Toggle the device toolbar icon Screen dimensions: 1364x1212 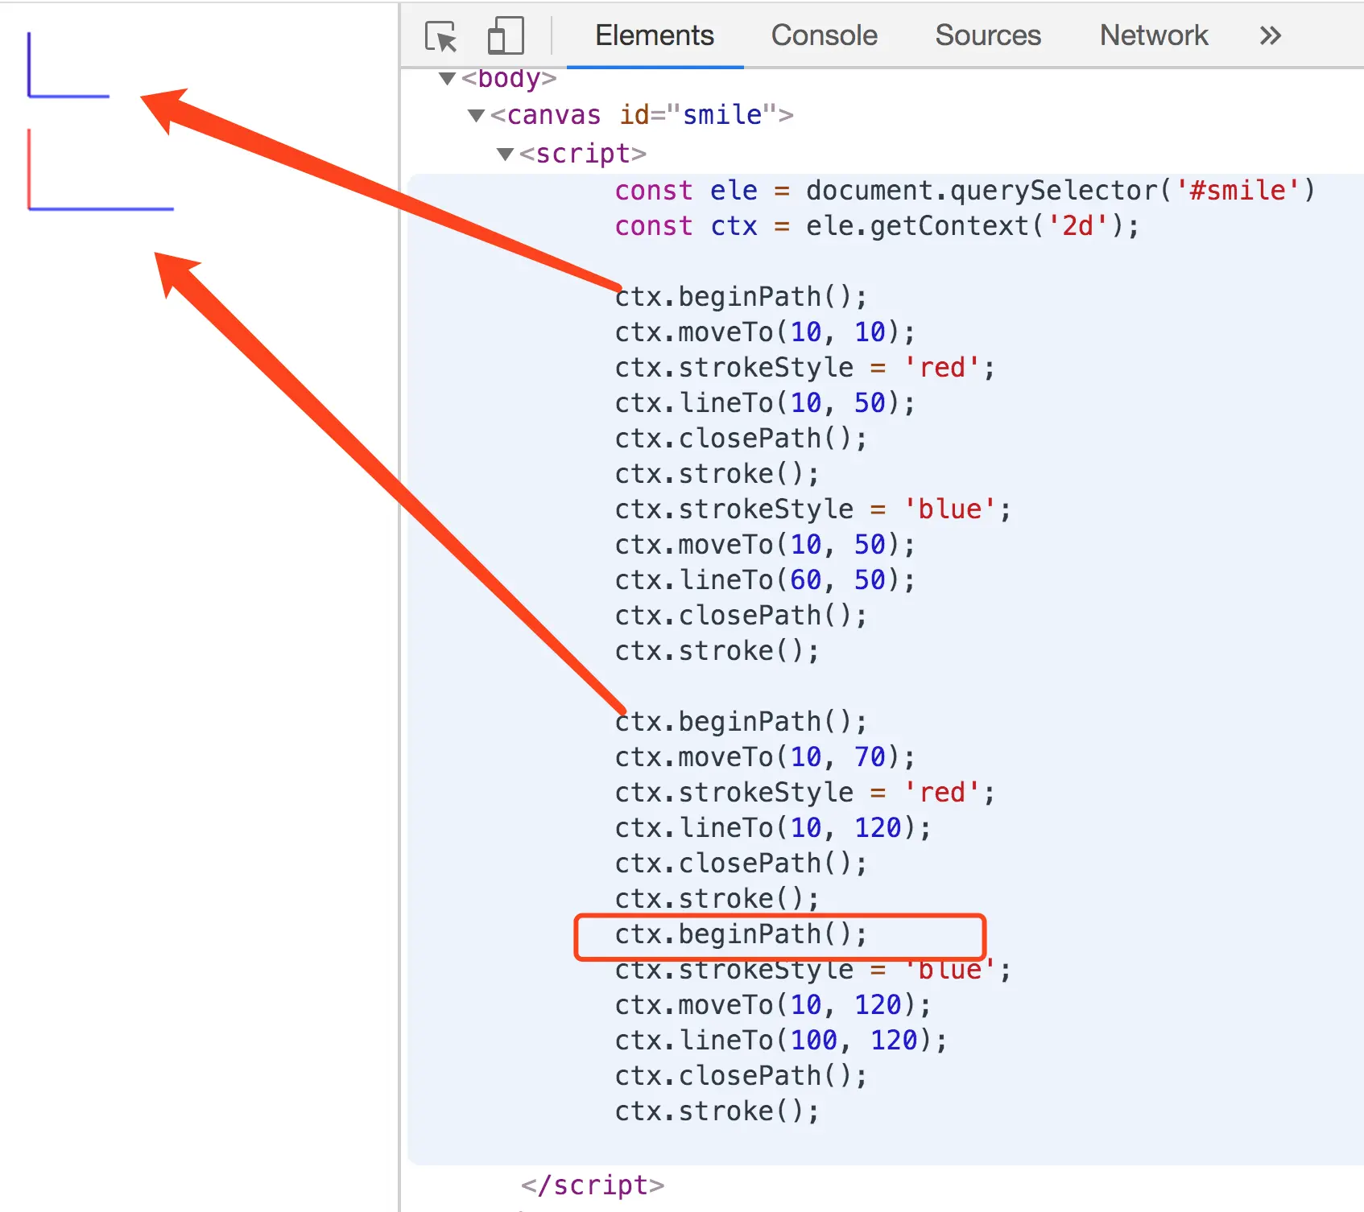(506, 36)
